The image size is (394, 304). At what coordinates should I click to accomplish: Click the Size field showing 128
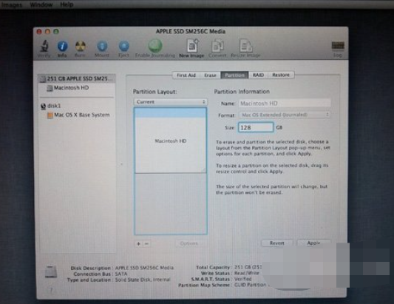click(x=256, y=127)
